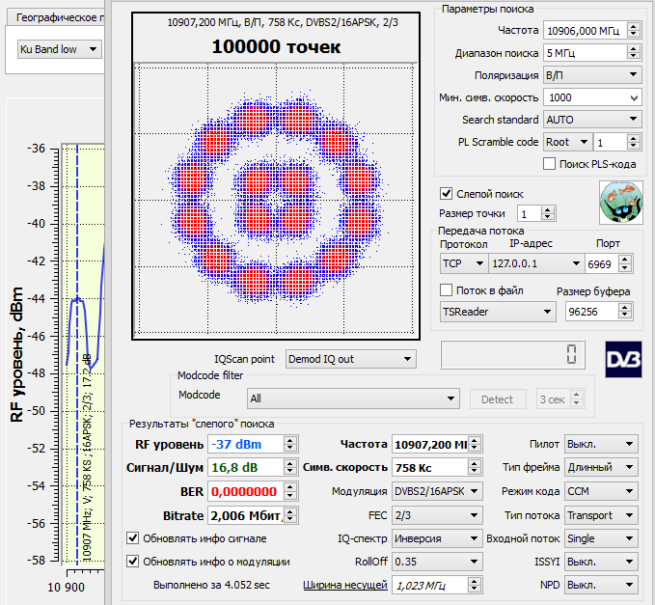
Task: Expand the Search standard AUTO dropdown
Action: click(592, 120)
